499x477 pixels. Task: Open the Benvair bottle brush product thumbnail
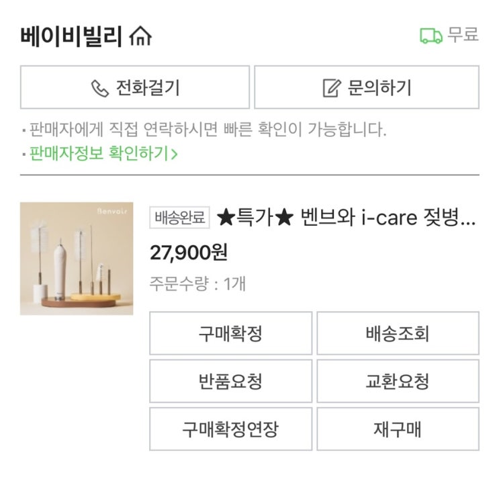point(77,259)
